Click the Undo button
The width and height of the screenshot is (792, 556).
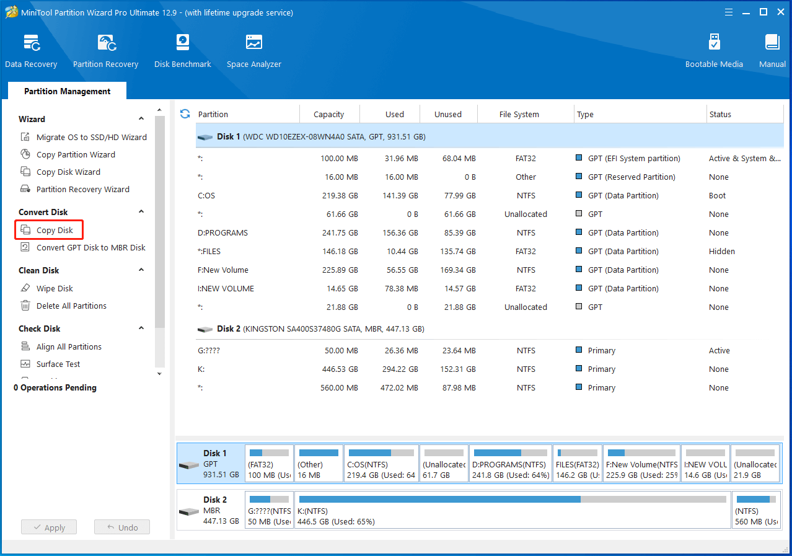122,527
